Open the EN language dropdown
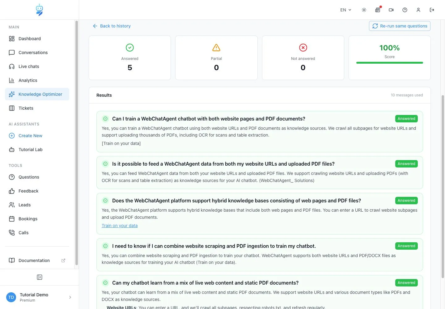Screen dimensions: 445x309 click(346, 10)
